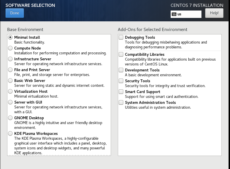The height and width of the screenshot is (169, 230).
Task: Tick the Security Tools checkbox
Action: (x=121, y=81)
